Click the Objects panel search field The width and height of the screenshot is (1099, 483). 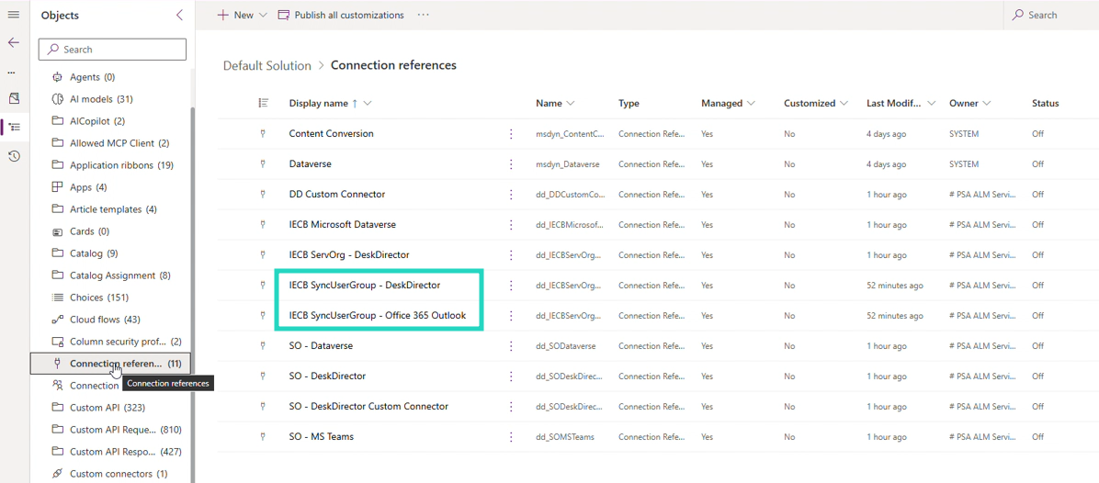coord(113,50)
